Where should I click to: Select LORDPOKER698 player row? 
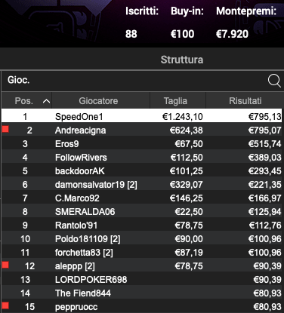142,280
